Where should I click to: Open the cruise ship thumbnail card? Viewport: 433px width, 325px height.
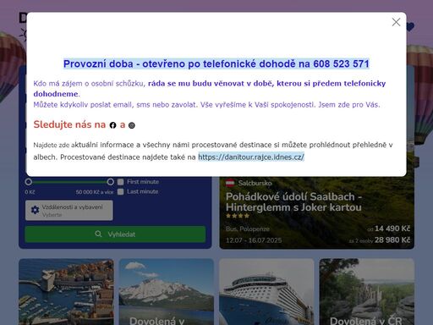point(266,292)
